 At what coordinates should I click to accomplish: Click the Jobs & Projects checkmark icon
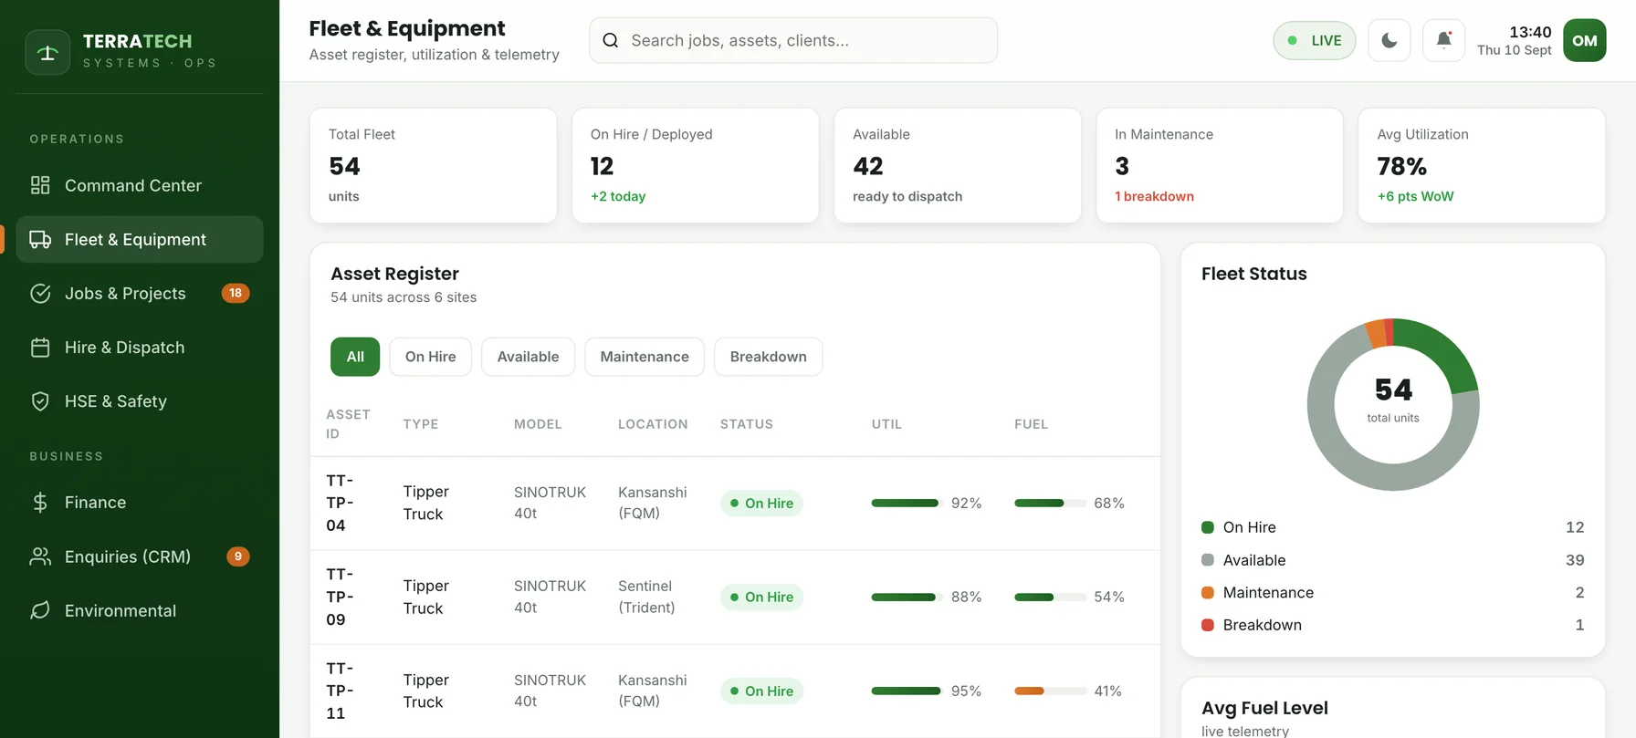[x=40, y=293]
